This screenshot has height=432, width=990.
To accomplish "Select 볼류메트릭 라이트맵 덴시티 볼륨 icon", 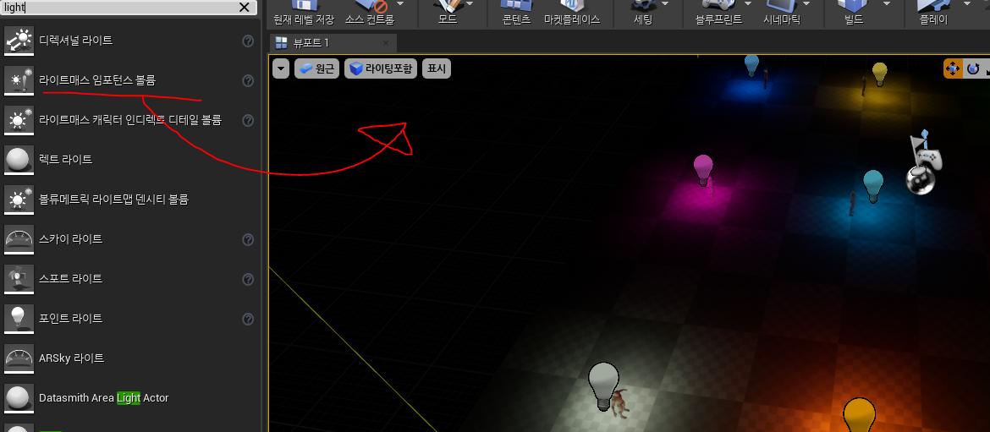I will coord(19,200).
